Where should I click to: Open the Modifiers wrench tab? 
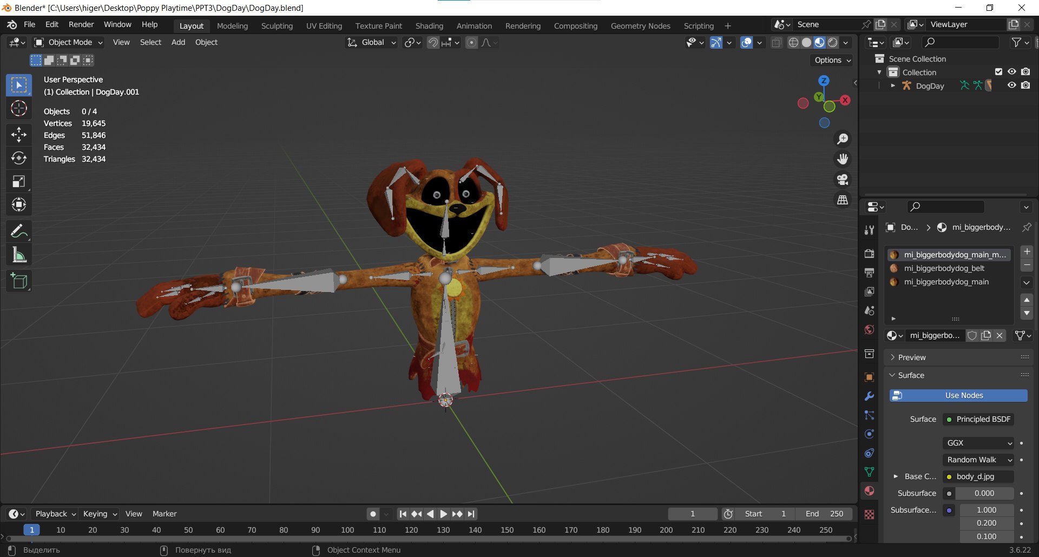tap(869, 396)
